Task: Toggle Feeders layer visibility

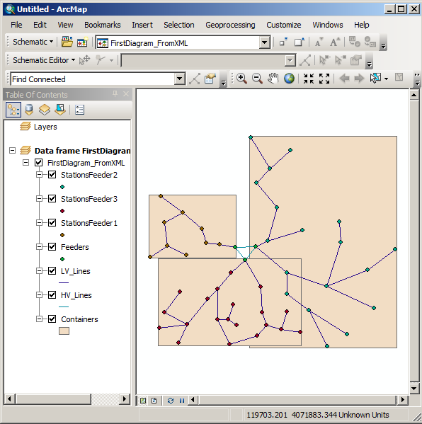Action: [x=52, y=247]
